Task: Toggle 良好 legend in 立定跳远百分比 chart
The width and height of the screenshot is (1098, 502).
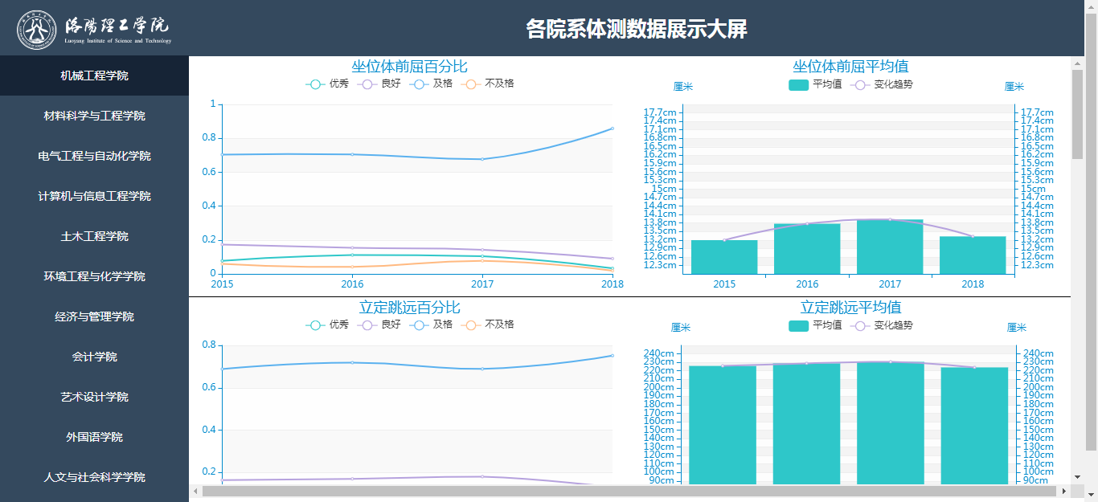Action: 379,324
